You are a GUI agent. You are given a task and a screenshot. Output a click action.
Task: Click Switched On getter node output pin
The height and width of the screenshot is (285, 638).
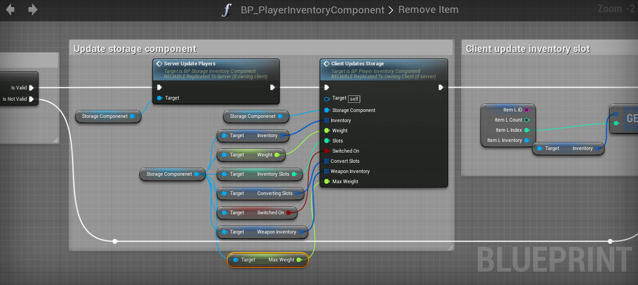(x=288, y=213)
